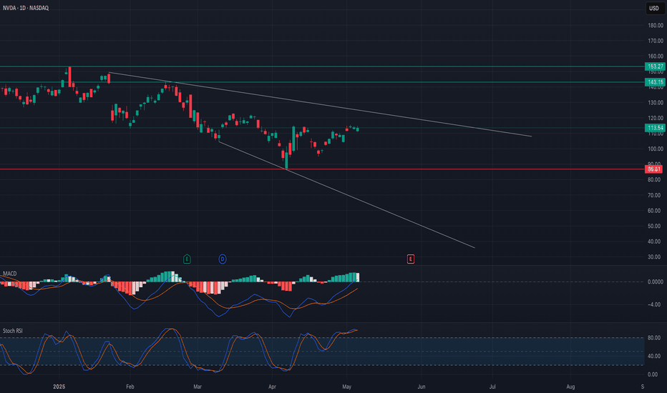Click the Aug time axis label
Screen dimensions: 667x393
pos(571,387)
